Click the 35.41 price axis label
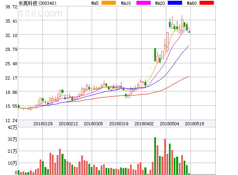Viewport: 238px width, 175px height. (12, 21)
